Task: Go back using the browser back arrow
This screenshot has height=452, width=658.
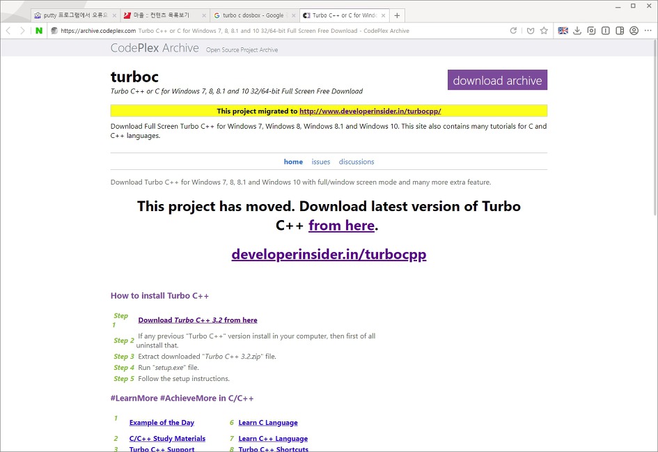Action: [8, 31]
